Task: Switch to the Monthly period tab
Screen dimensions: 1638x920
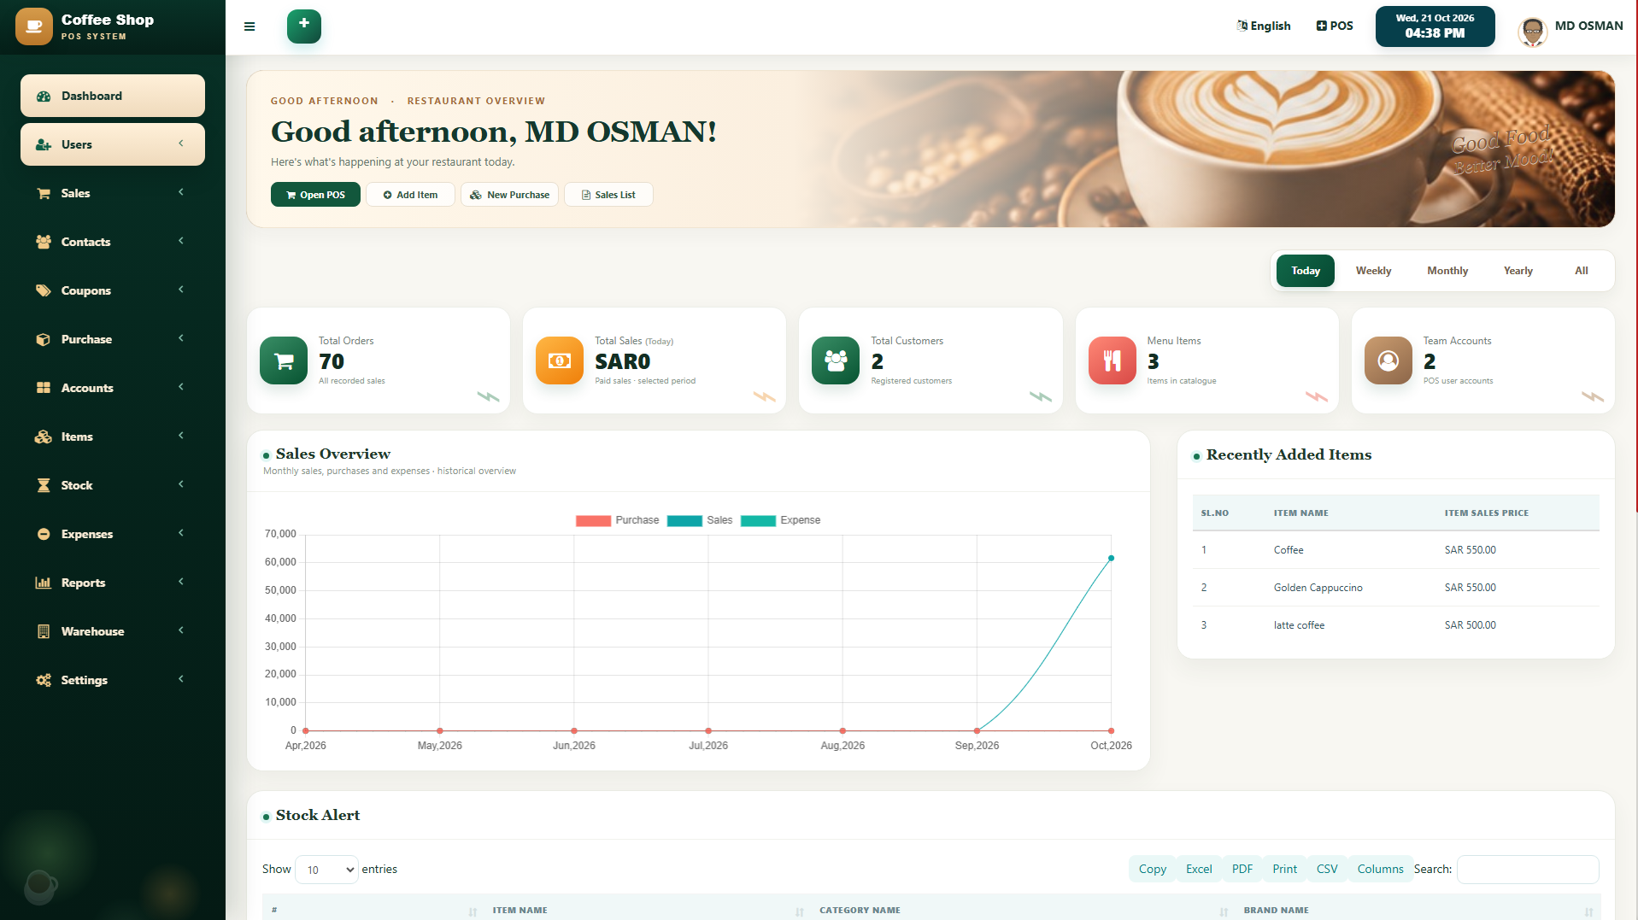Action: 1447,271
